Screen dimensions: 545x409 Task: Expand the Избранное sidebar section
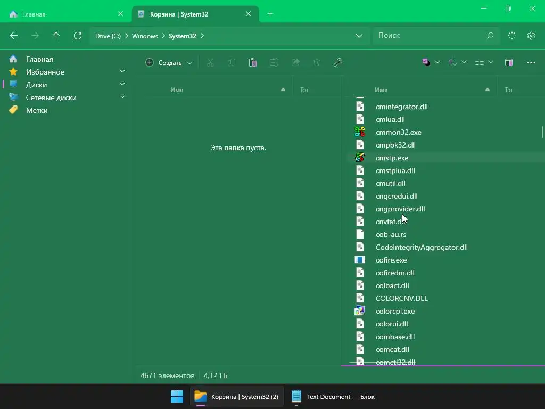point(122,72)
